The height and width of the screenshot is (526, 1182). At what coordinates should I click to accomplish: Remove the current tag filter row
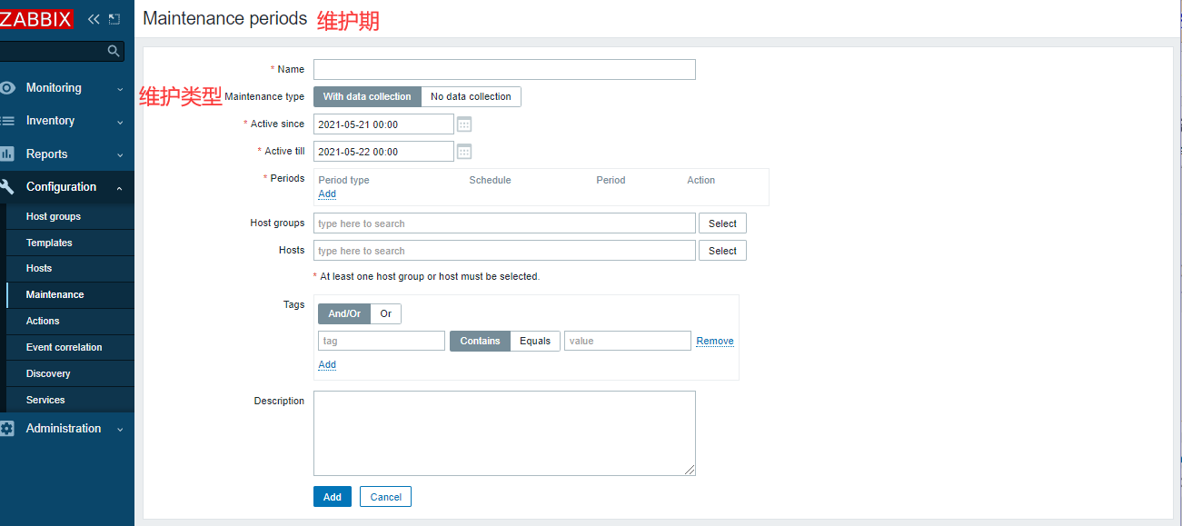[x=714, y=341]
